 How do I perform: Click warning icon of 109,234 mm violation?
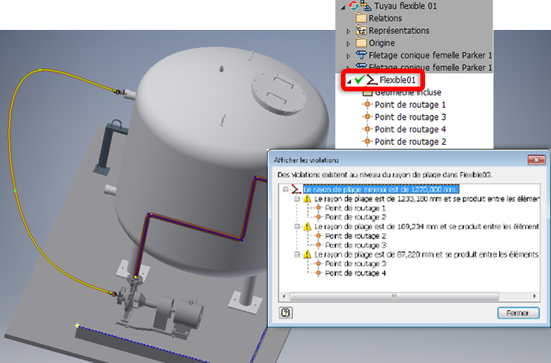(x=307, y=227)
